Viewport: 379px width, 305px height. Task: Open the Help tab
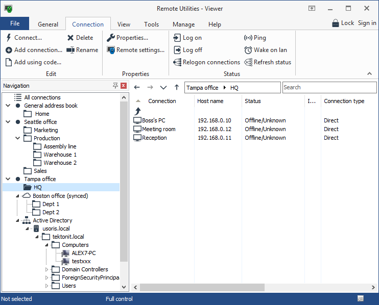click(x=215, y=24)
